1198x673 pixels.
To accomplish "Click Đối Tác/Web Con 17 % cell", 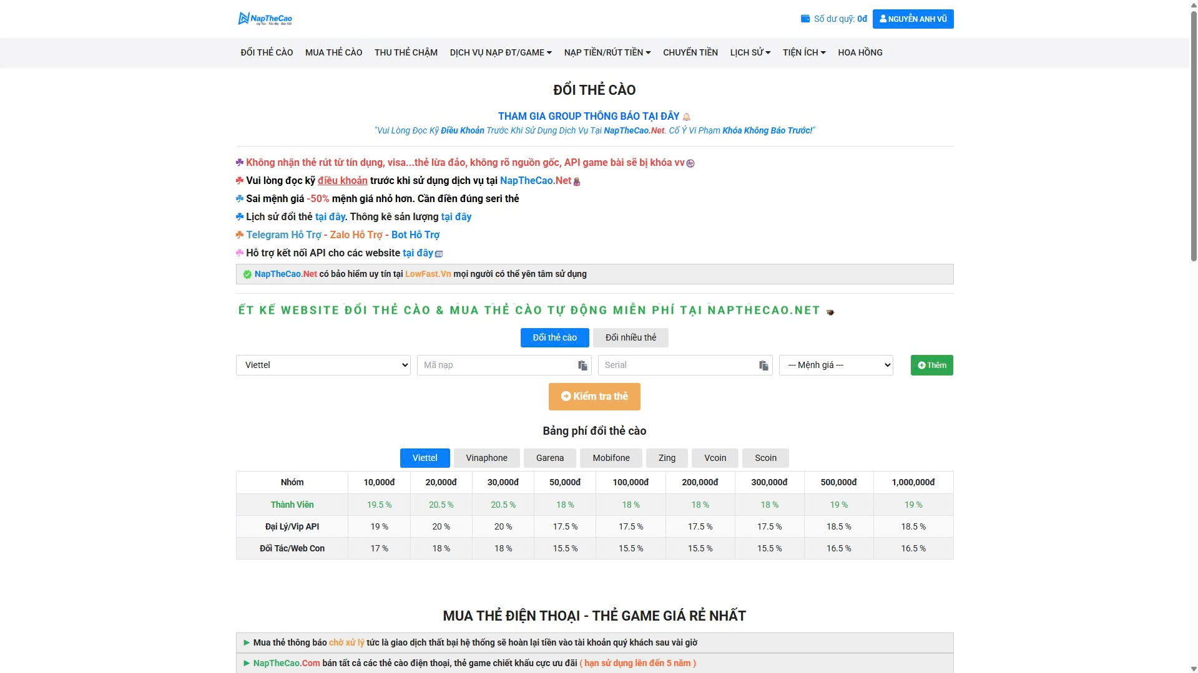I will pos(379,548).
